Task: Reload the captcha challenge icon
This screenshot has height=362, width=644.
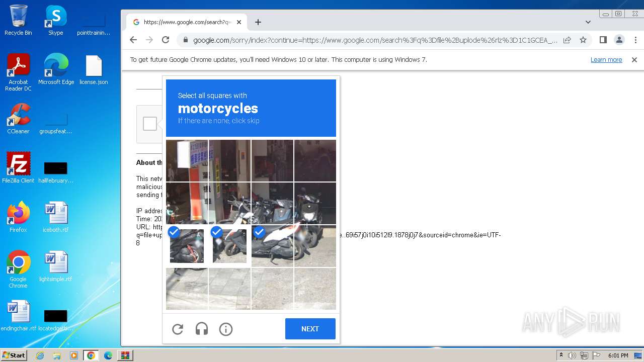Action: (178, 329)
